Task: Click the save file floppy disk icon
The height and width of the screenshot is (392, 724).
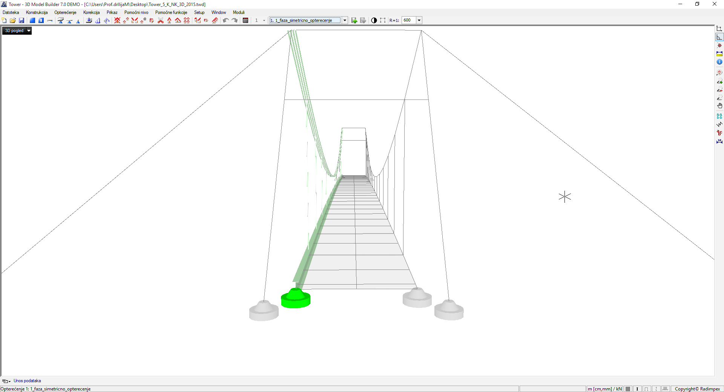Action: point(21,20)
